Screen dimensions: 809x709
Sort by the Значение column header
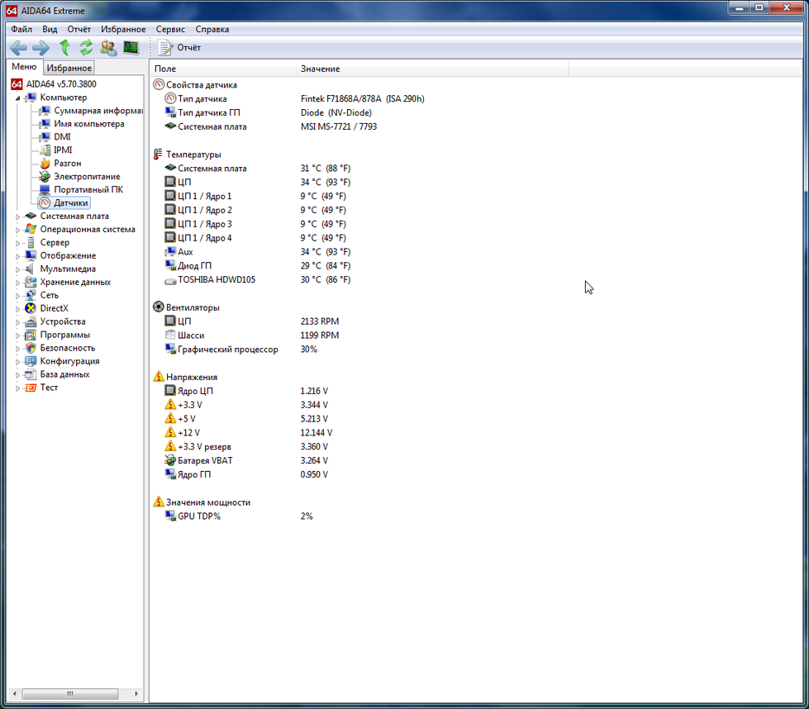(x=432, y=69)
